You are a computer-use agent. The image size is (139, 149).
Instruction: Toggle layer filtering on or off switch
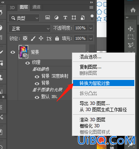pyautogui.click(x=92, y=18)
